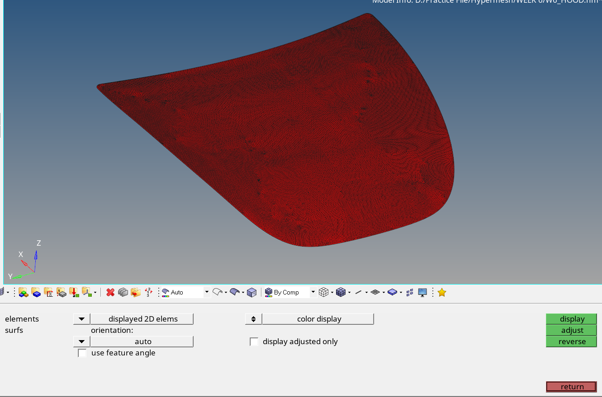
Task: Open the Auto visualization dropdown
Action: [207, 292]
